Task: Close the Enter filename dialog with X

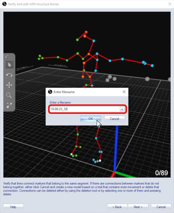Action: 124,92
